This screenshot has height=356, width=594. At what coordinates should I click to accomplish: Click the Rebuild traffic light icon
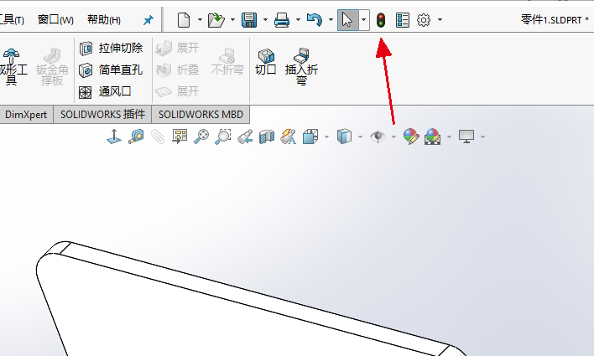[x=381, y=19]
